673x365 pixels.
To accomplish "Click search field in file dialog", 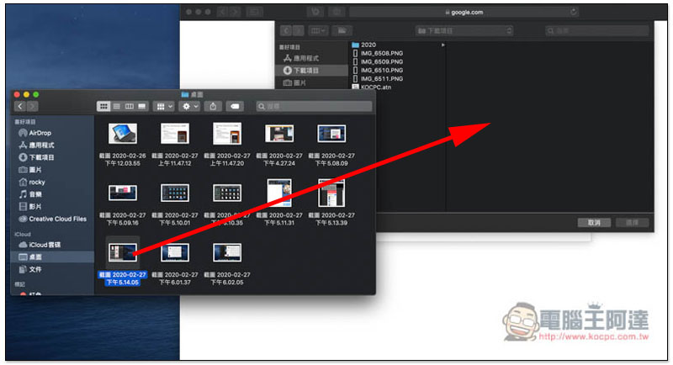I will click(597, 31).
